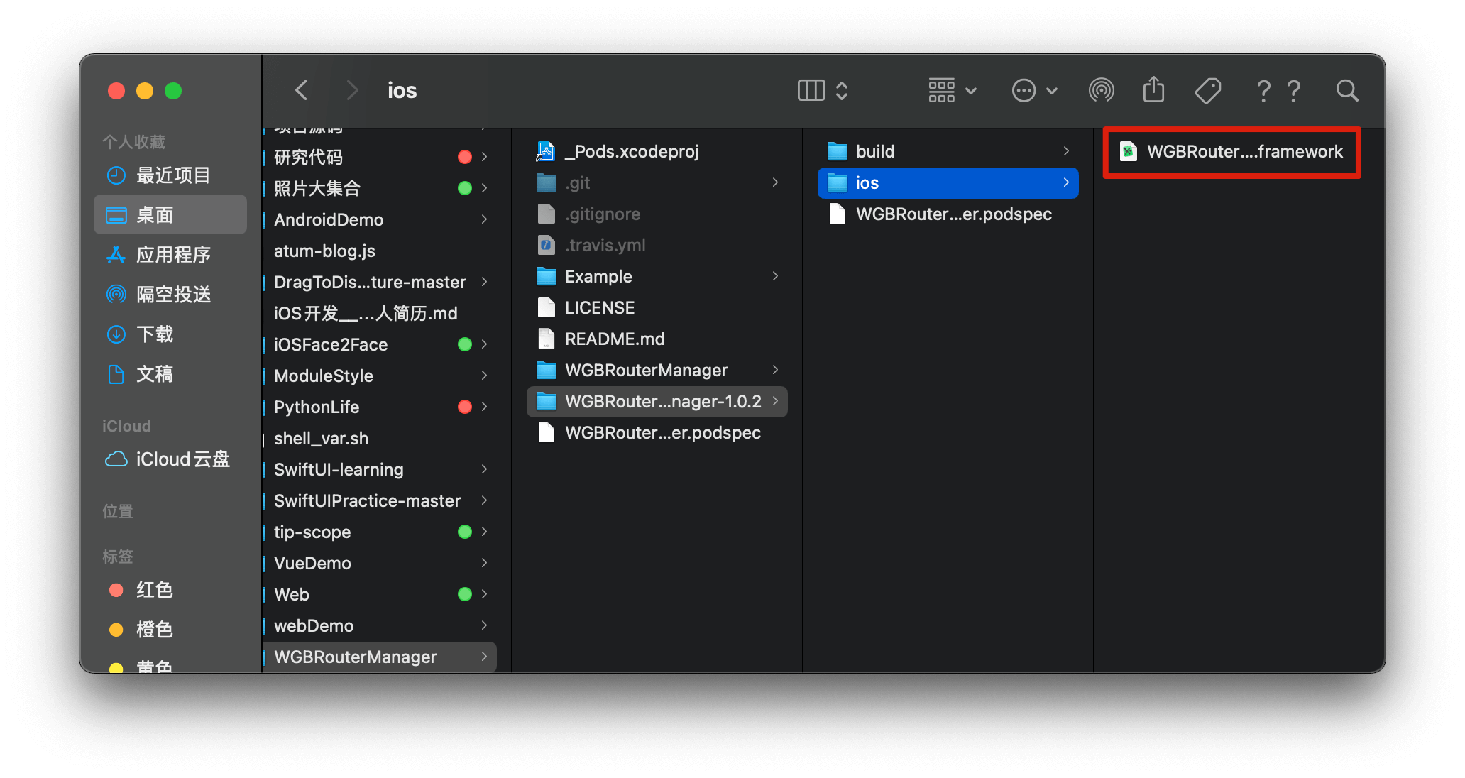Select the 红色 tag
Viewport: 1465px width, 778px height.
pyautogui.click(x=154, y=590)
